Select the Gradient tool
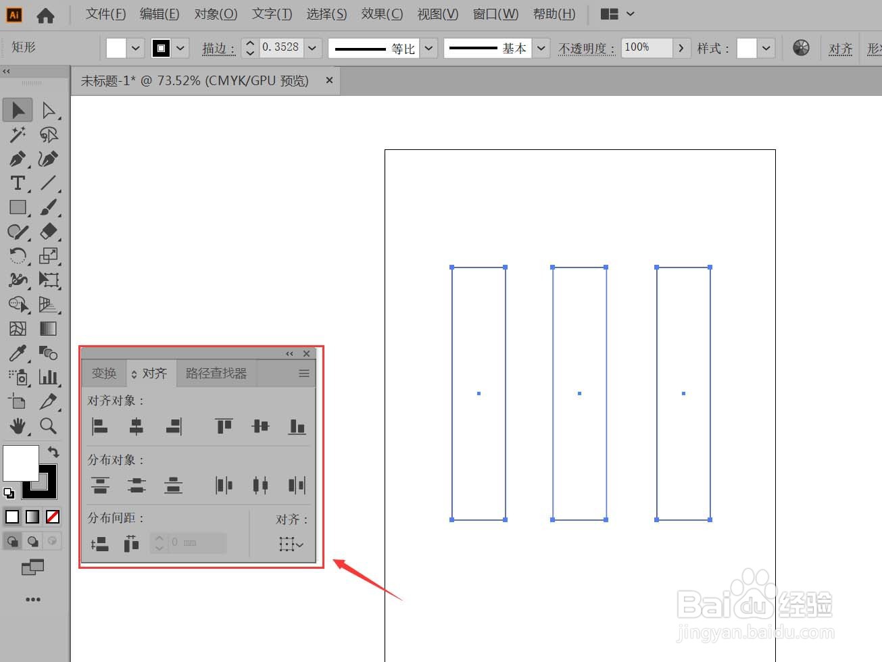This screenshot has height=662, width=882. coord(48,329)
